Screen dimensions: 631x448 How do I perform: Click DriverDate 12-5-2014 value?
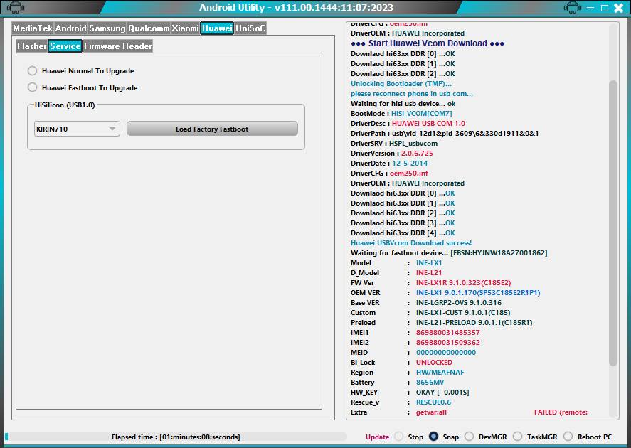(x=410, y=164)
